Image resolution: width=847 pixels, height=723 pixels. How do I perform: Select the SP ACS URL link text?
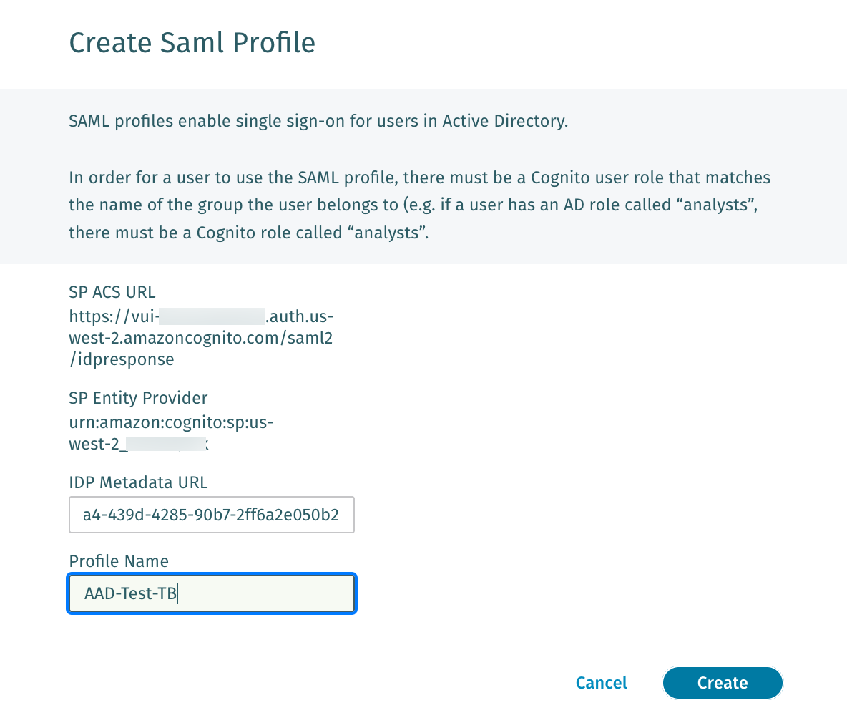200,337
